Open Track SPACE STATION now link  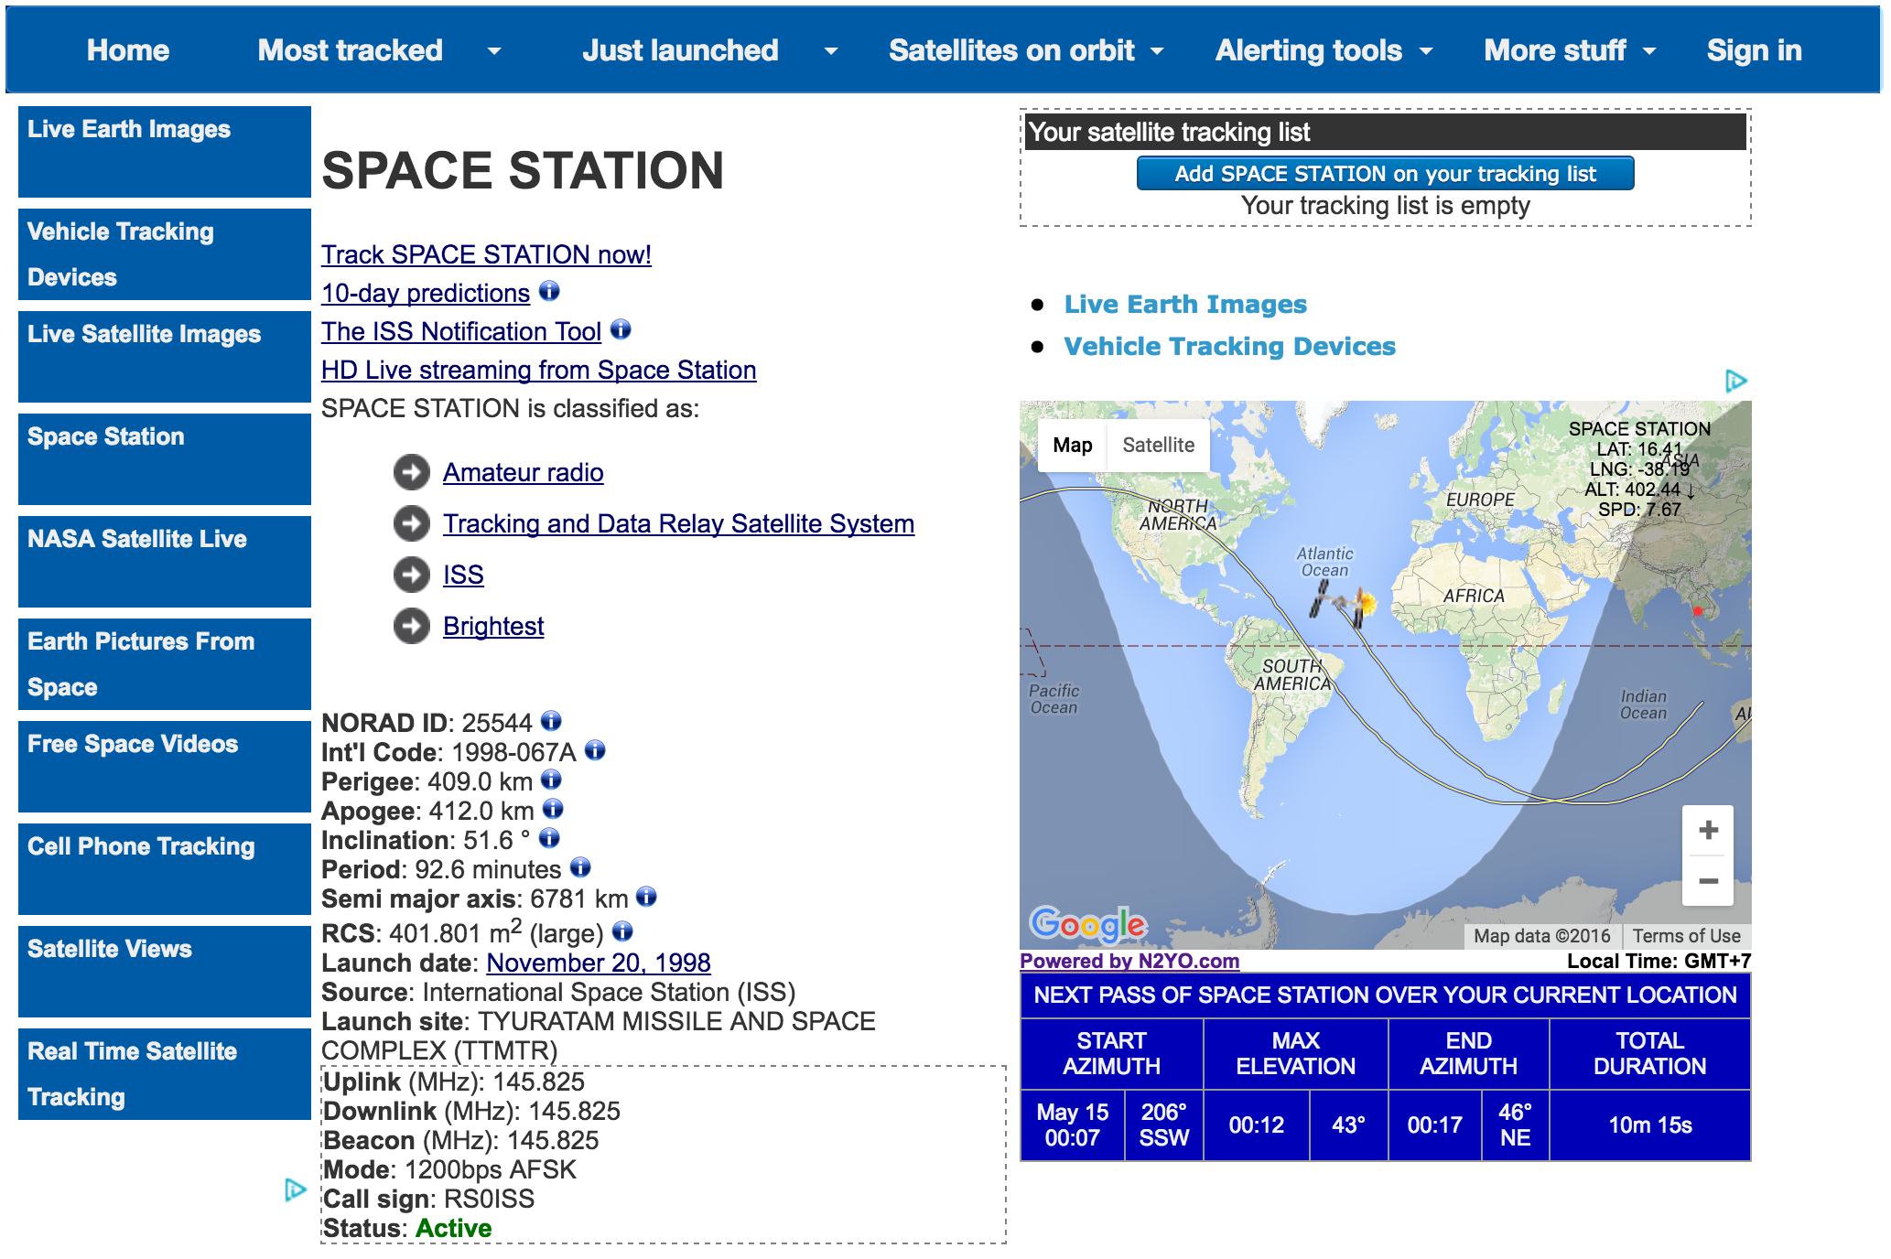486,254
